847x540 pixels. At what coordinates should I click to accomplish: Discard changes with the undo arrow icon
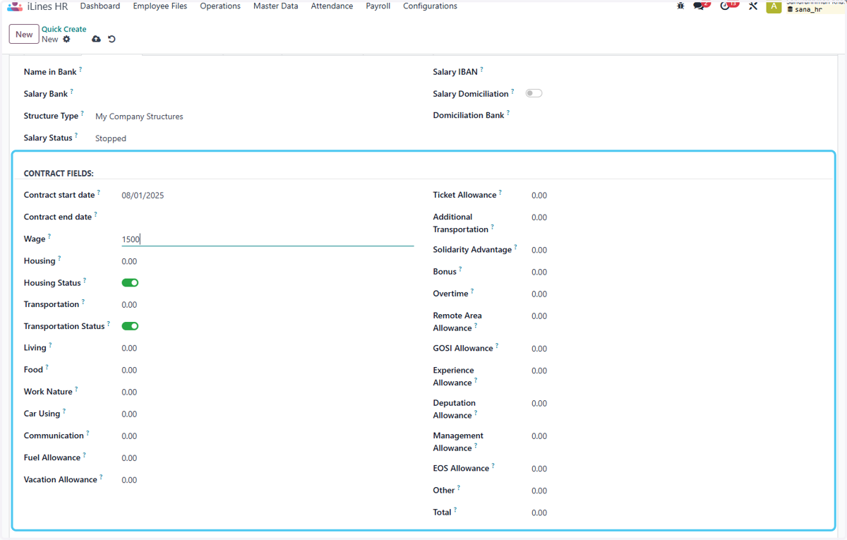click(112, 40)
